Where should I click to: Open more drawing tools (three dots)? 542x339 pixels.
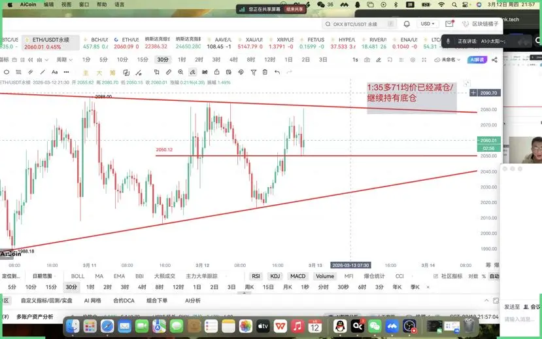click(67, 72)
